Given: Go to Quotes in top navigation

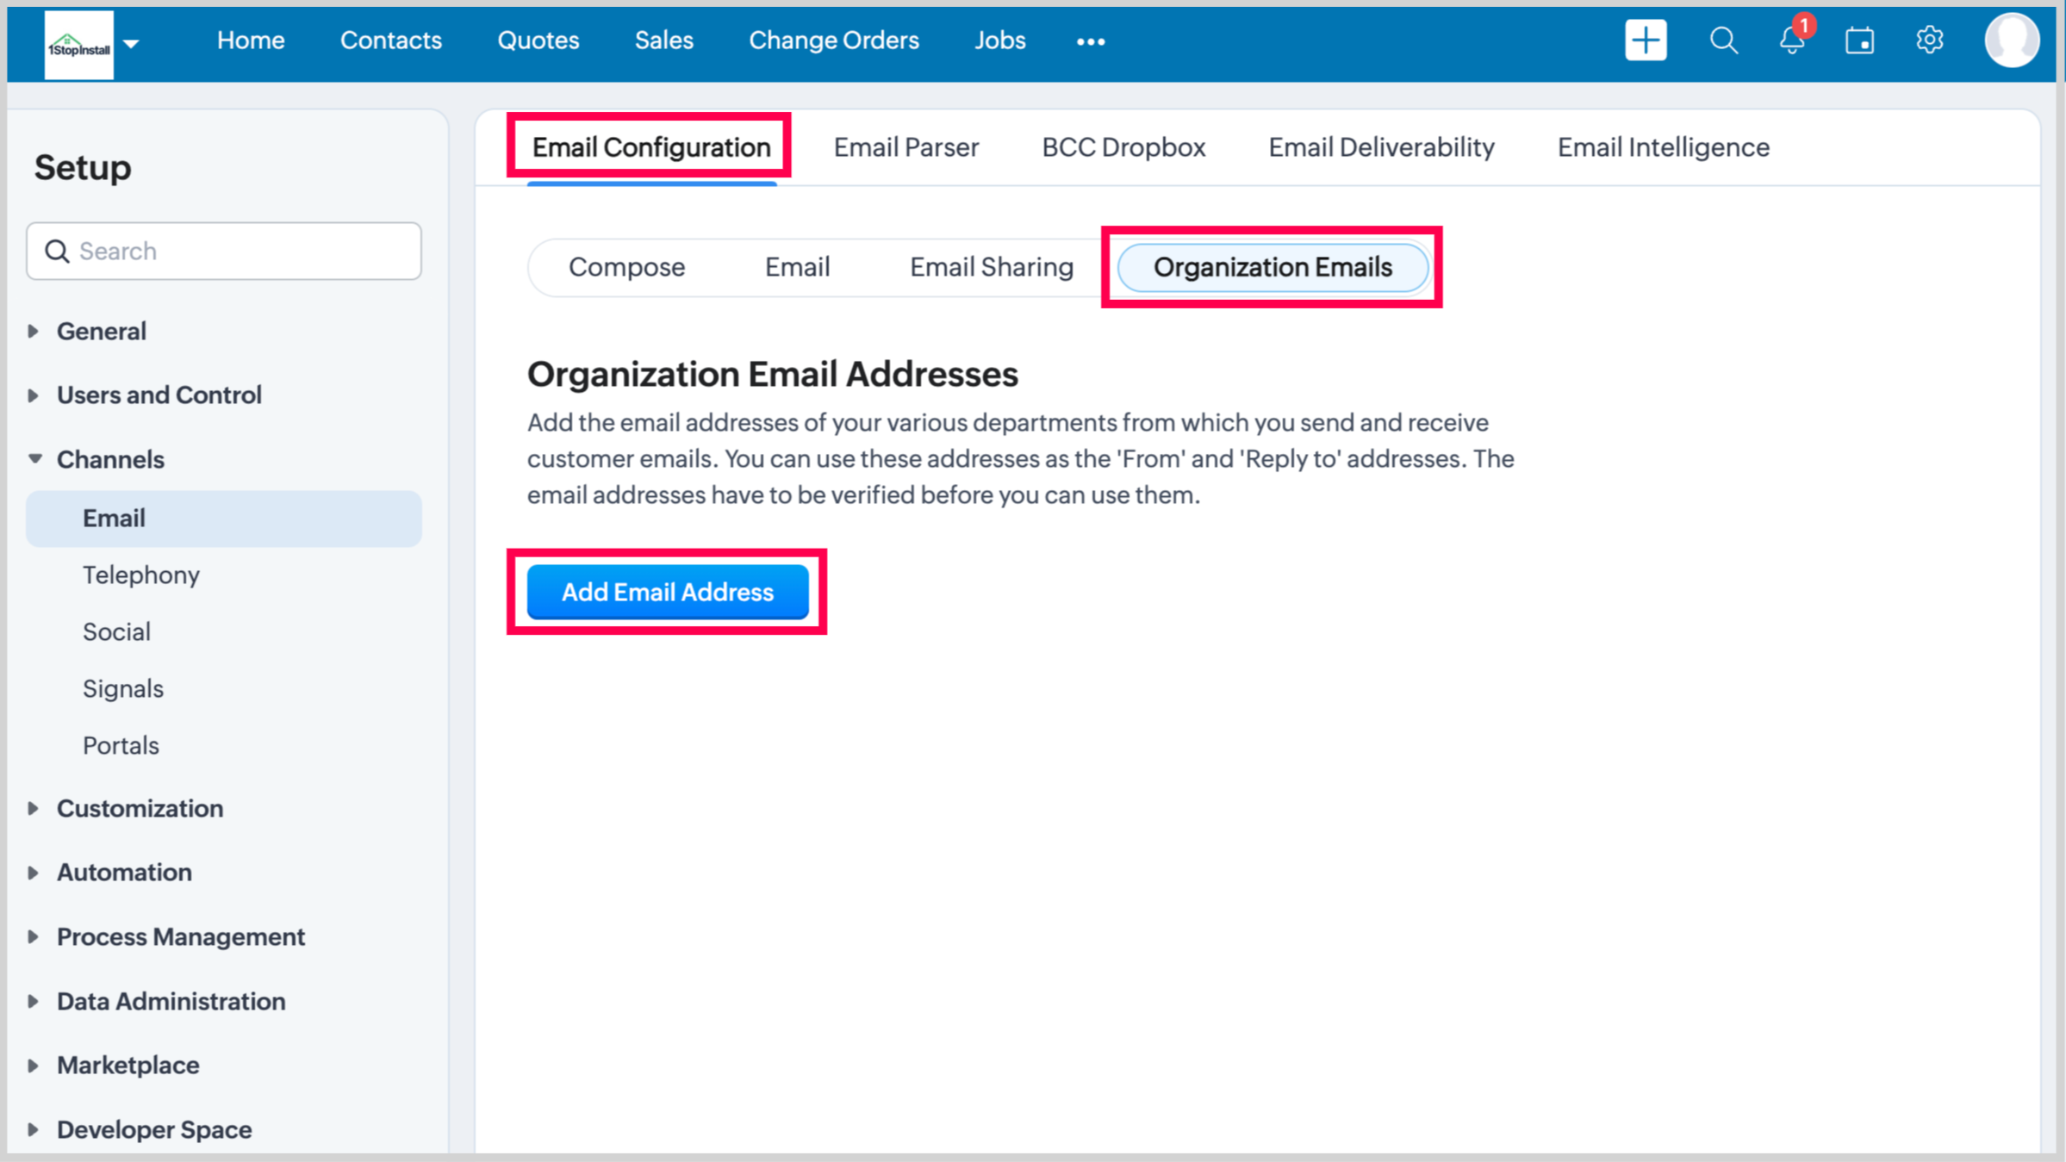Looking at the screenshot, I should point(538,40).
